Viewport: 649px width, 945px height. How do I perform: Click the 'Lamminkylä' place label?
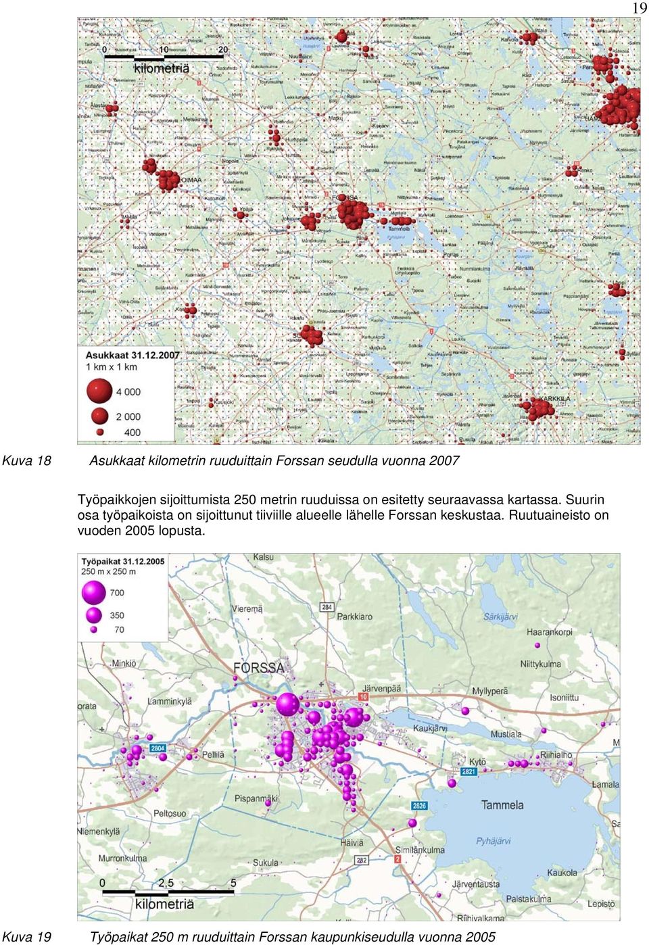(x=170, y=701)
